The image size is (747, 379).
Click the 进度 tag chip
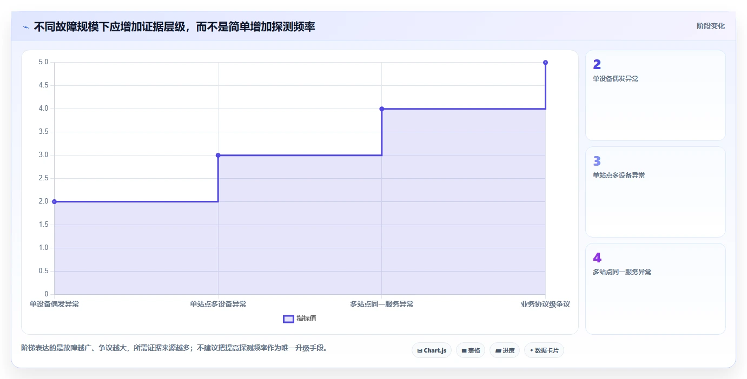coord(505,350)
